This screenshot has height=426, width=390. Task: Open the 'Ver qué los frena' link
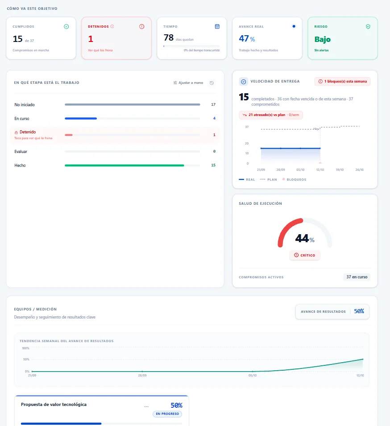[100, 50]
